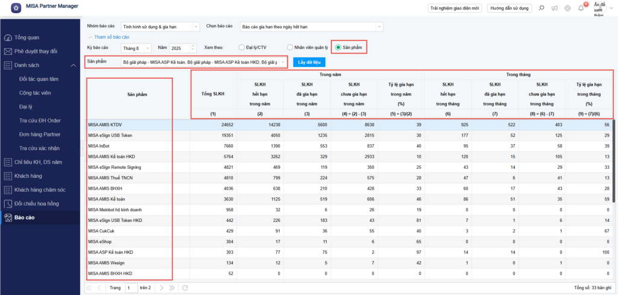Jump to last page in pagination
618x295 pixels.
(172, 288)
